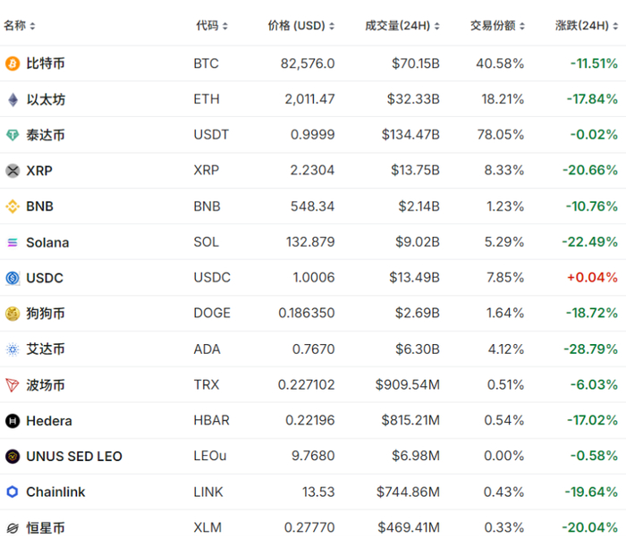
Task: Sort by 价格 (USD) column
Action: tap(301, 26)
